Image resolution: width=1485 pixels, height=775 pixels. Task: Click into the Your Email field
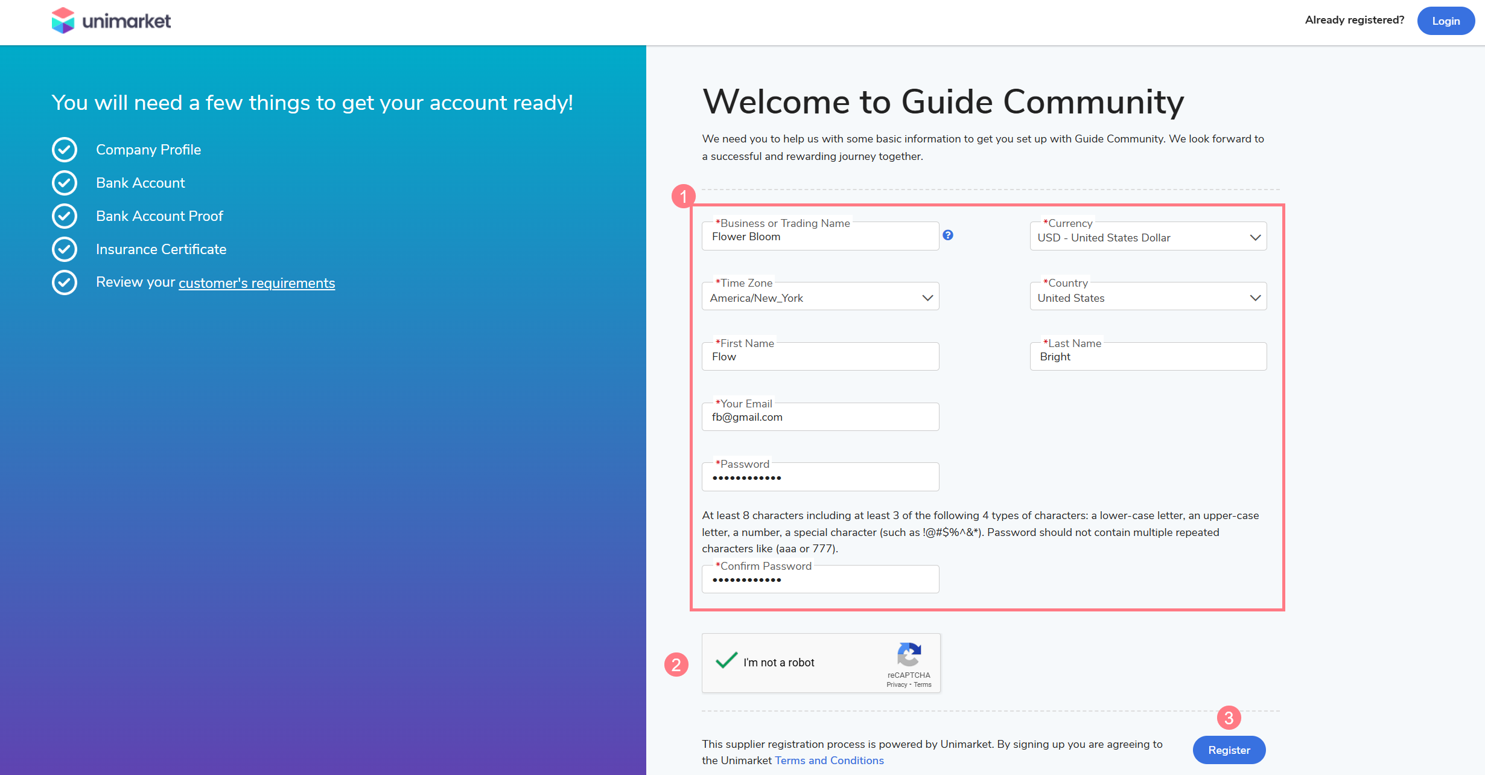(x=820, y=418)
